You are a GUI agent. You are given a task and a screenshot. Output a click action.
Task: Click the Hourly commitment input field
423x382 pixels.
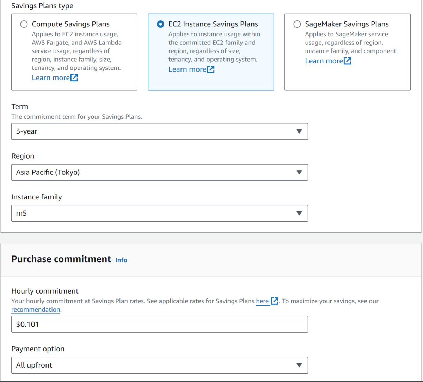click(159, 324)
